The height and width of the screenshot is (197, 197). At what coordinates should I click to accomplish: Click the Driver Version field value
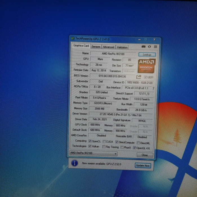[x=120, y=115]
